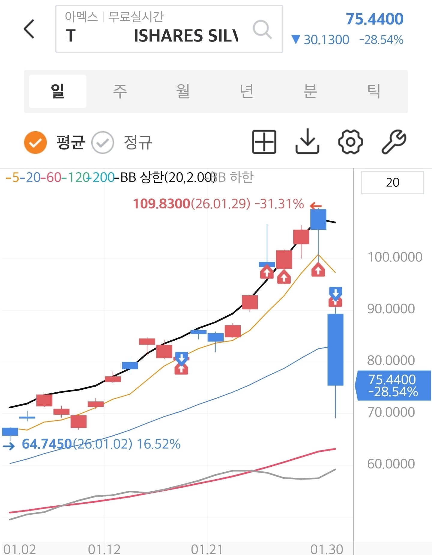
Task: Click the blue down-arrow signal on latest candle
Action: tap(335, 292)
